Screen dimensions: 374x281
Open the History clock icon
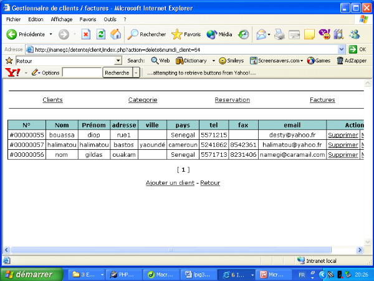(244, 34)
